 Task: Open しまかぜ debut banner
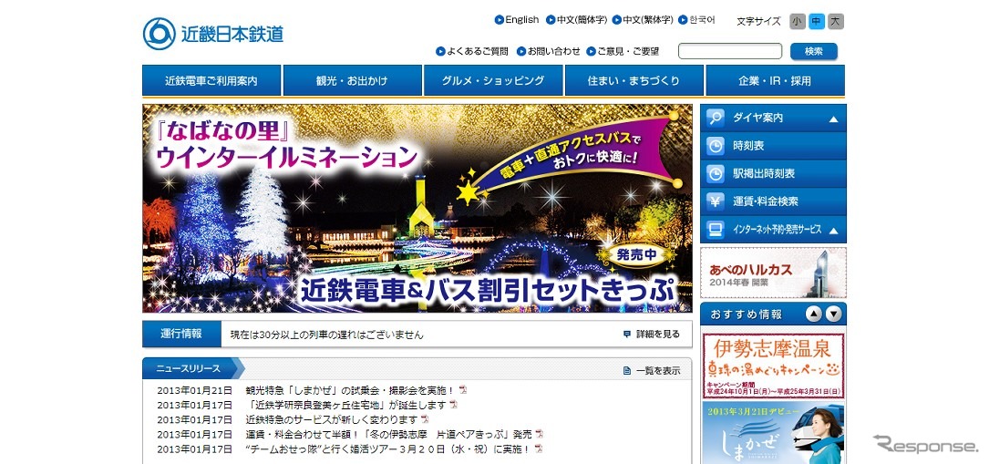pyautogui.click(x=773, y=432)
